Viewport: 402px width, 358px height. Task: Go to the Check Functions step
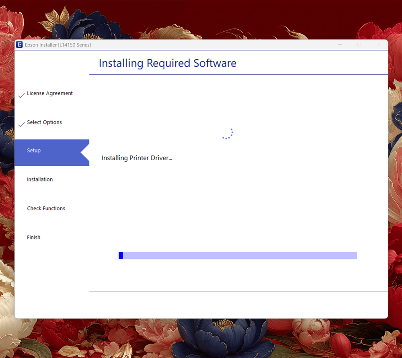pos(46,208)
